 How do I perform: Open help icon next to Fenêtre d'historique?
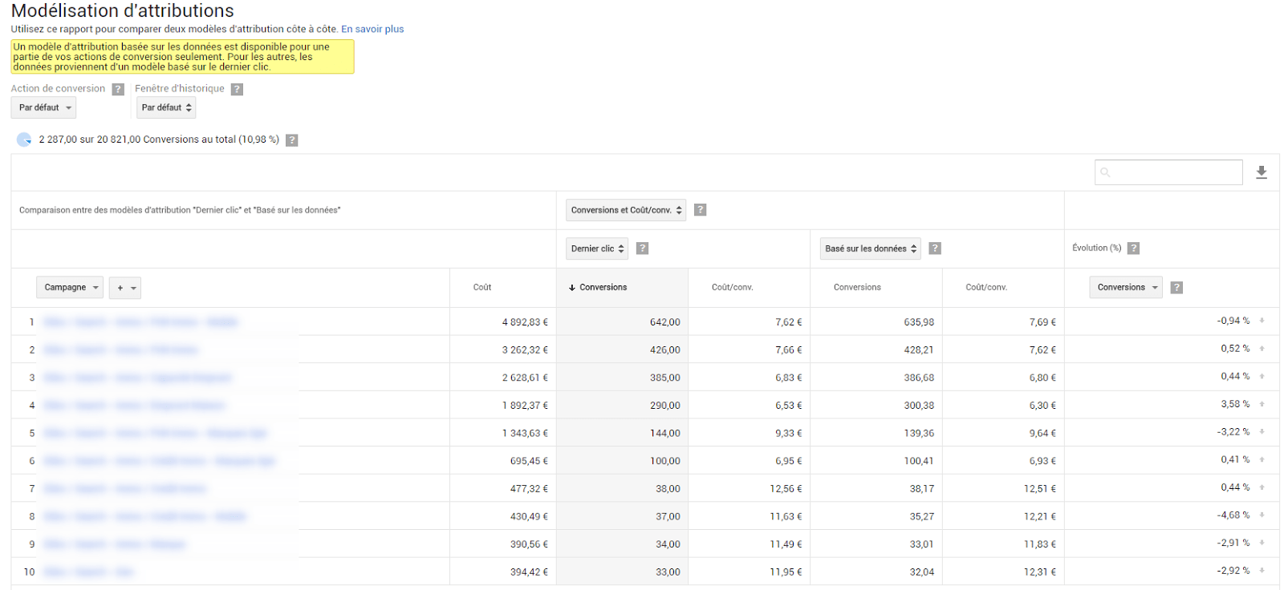[237, 89]
